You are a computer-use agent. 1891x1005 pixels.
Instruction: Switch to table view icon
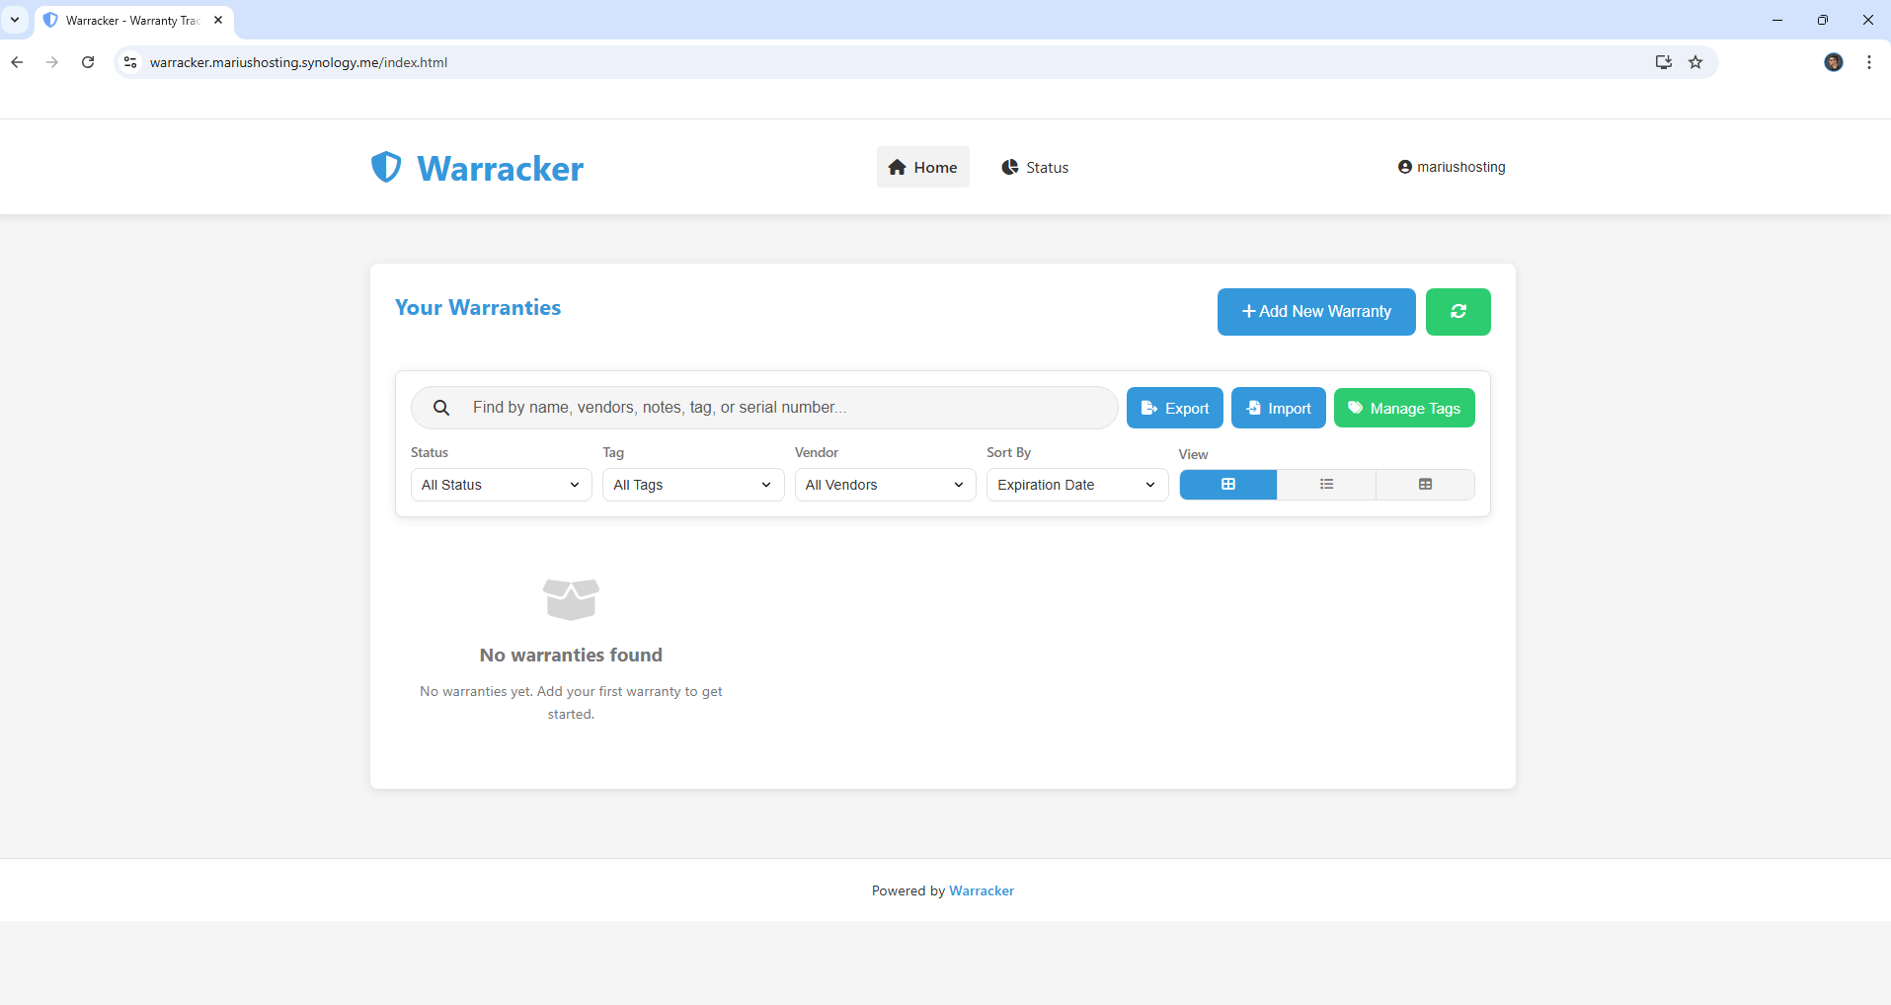pos(1425,485)
